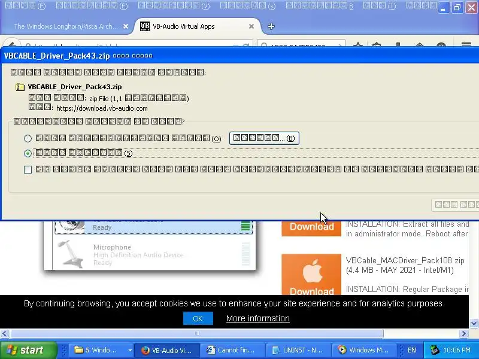
Task: Open the menu bar item marked (T)
Action: click(380, 5)
